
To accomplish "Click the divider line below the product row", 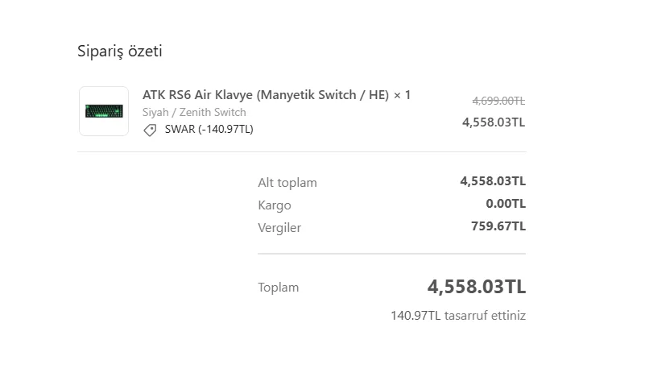I will [x=302, y=151].
